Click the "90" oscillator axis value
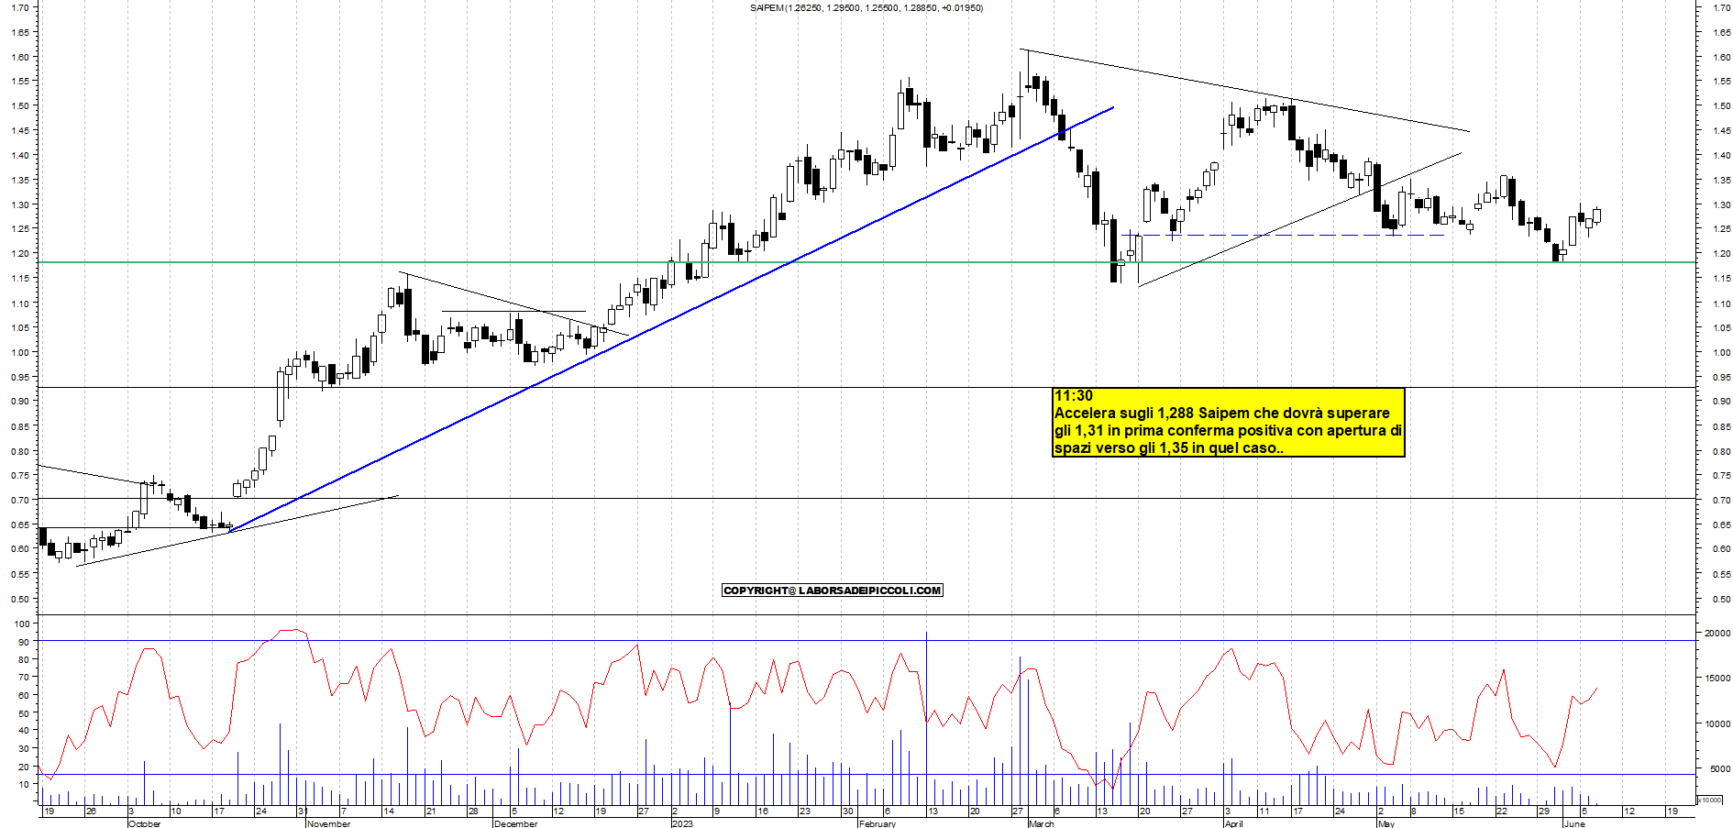Image resolution: width=1733 pixels, height=828 pixels. coord(24,642)
